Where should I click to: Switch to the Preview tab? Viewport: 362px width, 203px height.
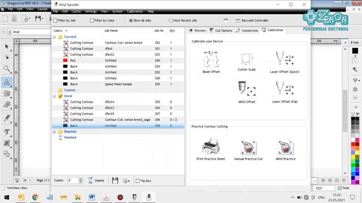point(197,30)
